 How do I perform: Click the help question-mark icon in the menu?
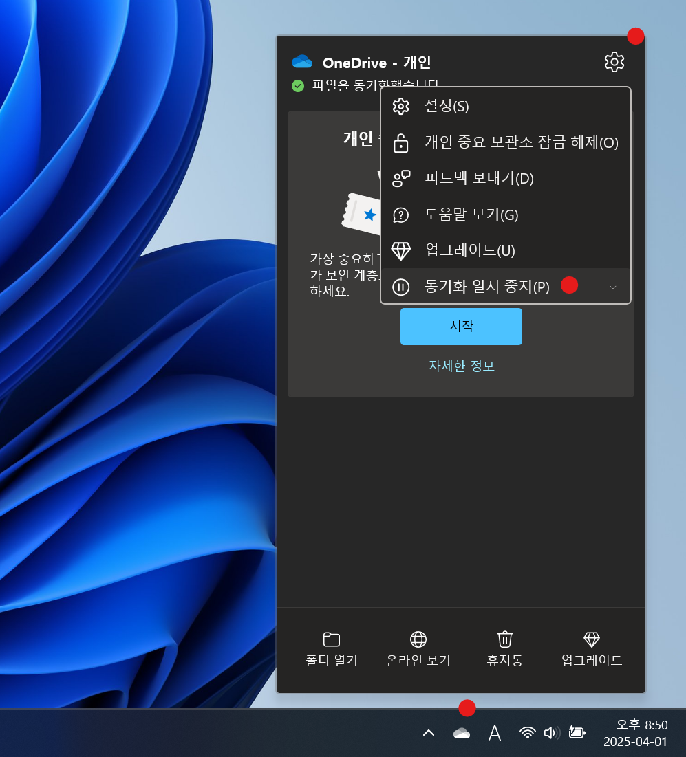(x=400, y=215)
